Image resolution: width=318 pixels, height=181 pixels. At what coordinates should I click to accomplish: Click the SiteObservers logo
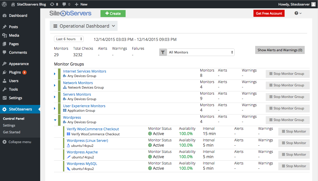click(70, 13)
